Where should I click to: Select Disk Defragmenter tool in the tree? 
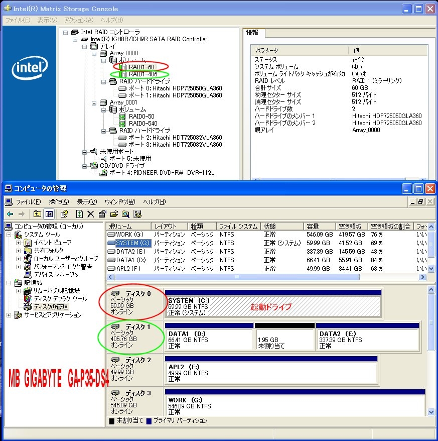pos(60,299)
